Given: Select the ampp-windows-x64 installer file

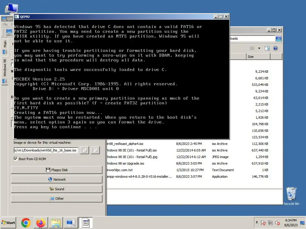Looking at the screenshot, I should pyautogui.click(x=139, y=177).
